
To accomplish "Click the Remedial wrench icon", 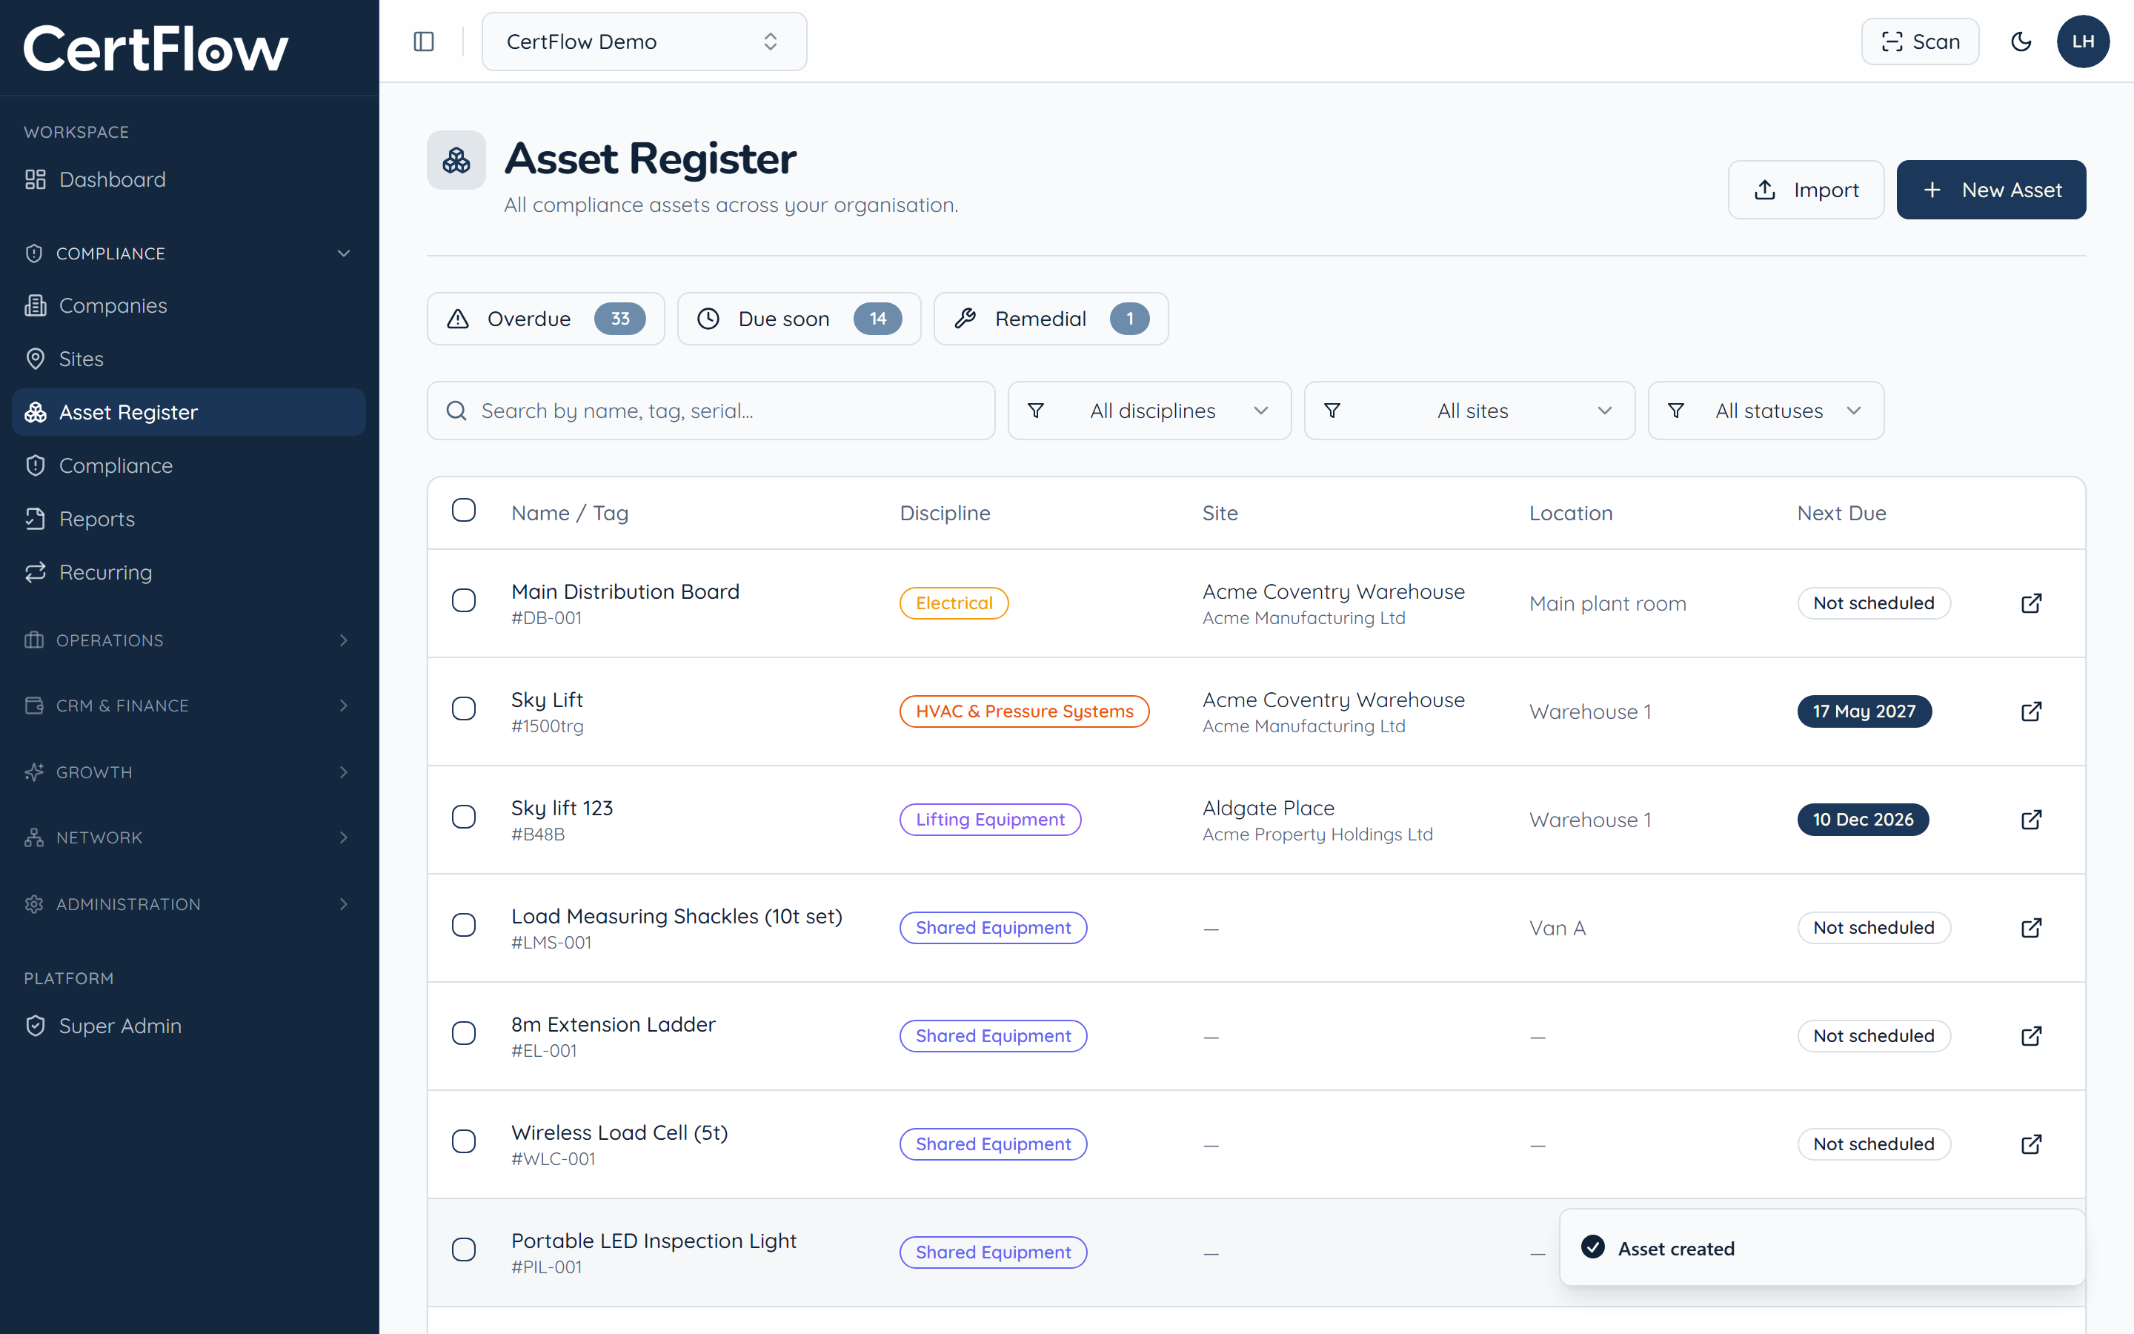I will (x=965, y=319).
